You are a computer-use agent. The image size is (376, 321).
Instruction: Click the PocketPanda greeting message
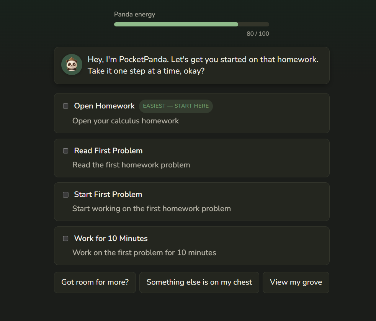[x=203, y=65]
